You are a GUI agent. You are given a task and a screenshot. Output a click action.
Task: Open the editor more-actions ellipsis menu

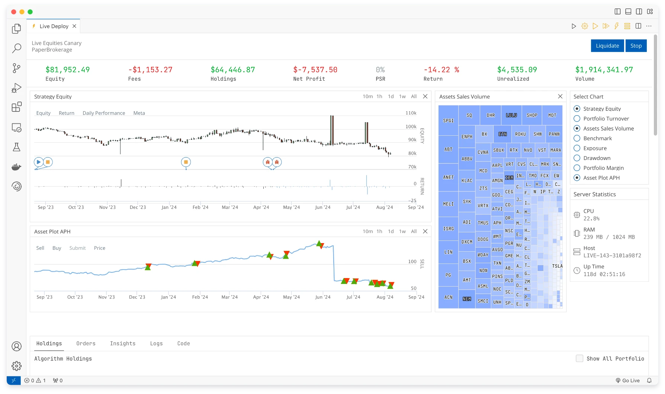(649, 26)
